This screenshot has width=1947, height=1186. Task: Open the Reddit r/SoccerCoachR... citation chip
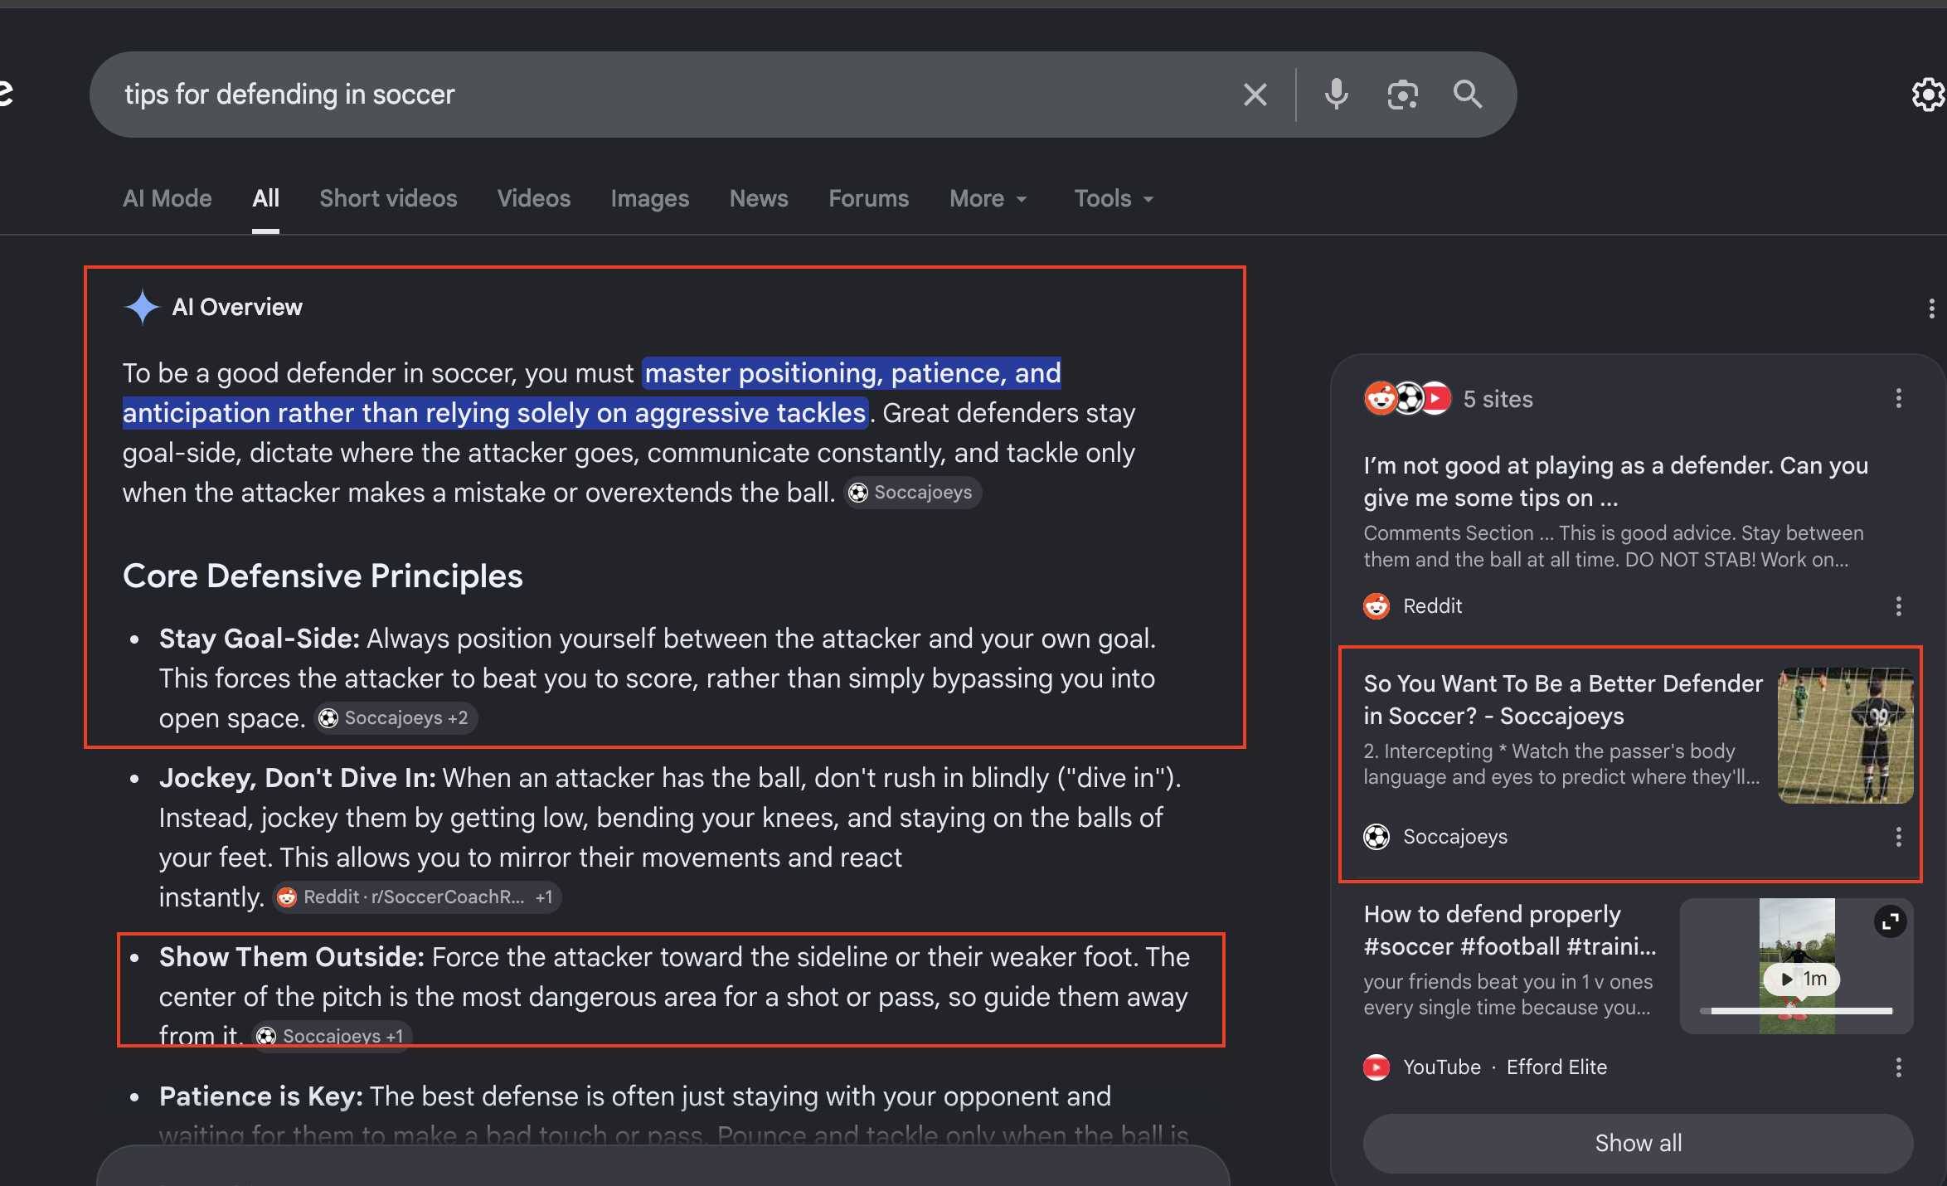point(417,897)
